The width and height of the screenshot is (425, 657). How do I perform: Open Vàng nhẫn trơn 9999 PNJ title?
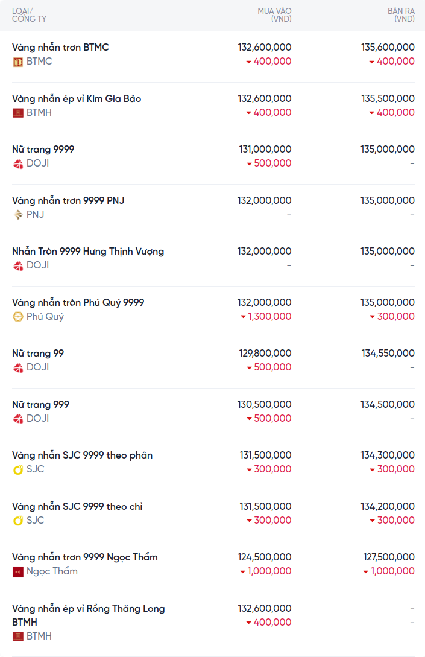coord(68,200)
